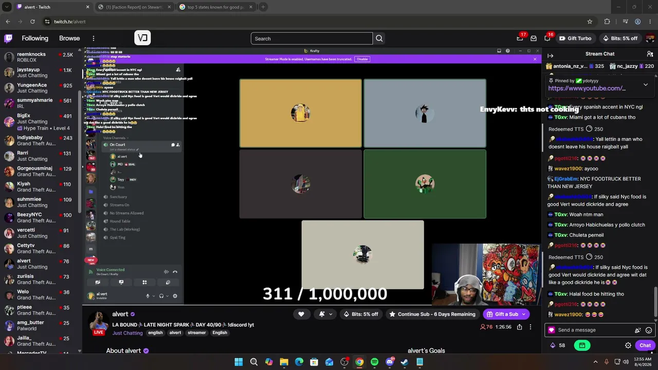Click the alvert streamer avatar with LIVE badge
Screen dimensions: 658x370
pyautogui.click(x=98, y=323)
